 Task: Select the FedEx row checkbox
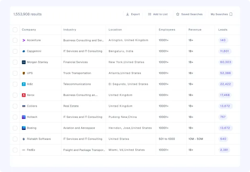15,150
